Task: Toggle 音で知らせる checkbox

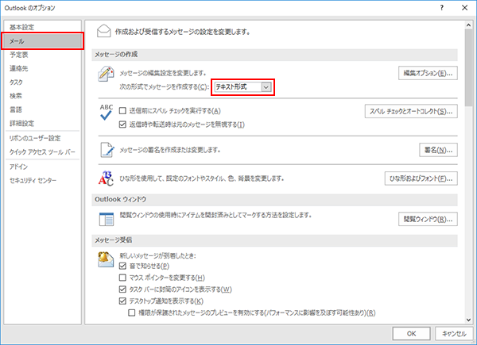Action: [122, 266]
